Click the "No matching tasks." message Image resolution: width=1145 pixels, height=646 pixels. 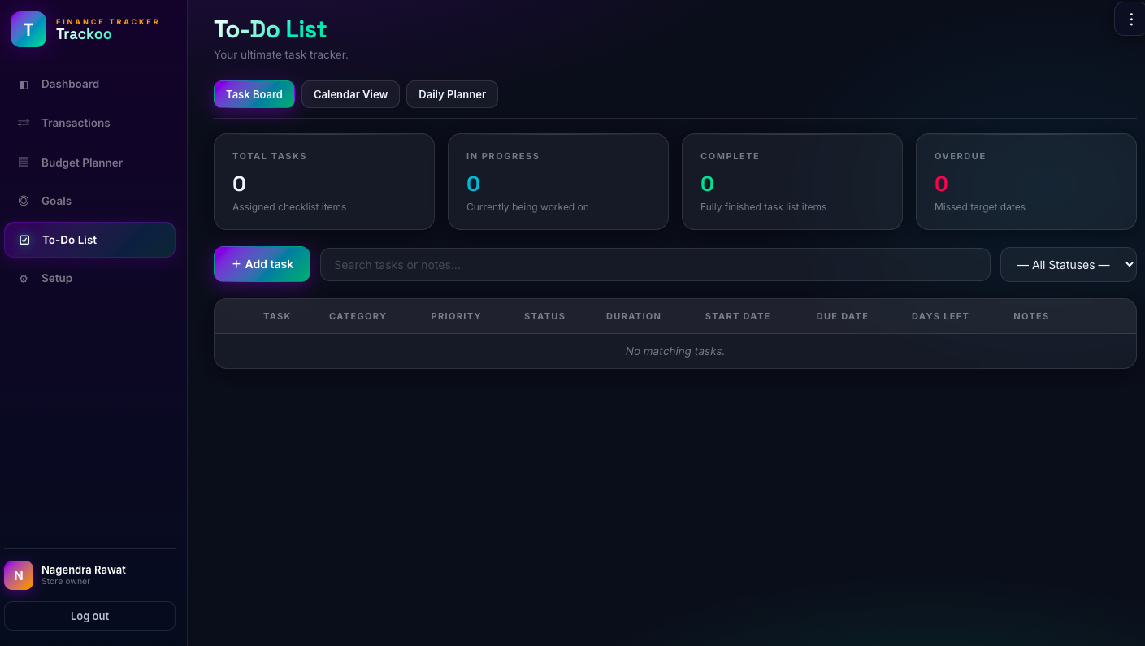click(x=675, y=351)
